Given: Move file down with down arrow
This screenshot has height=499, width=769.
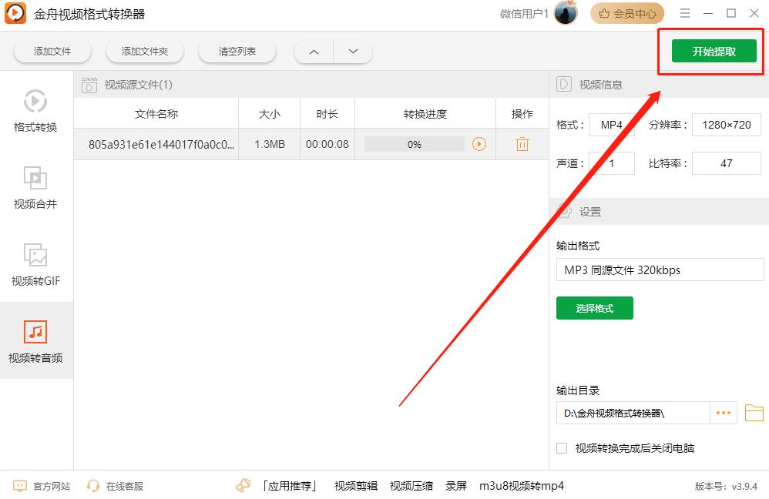Looking at the screenshot, I should pos(353,51).
